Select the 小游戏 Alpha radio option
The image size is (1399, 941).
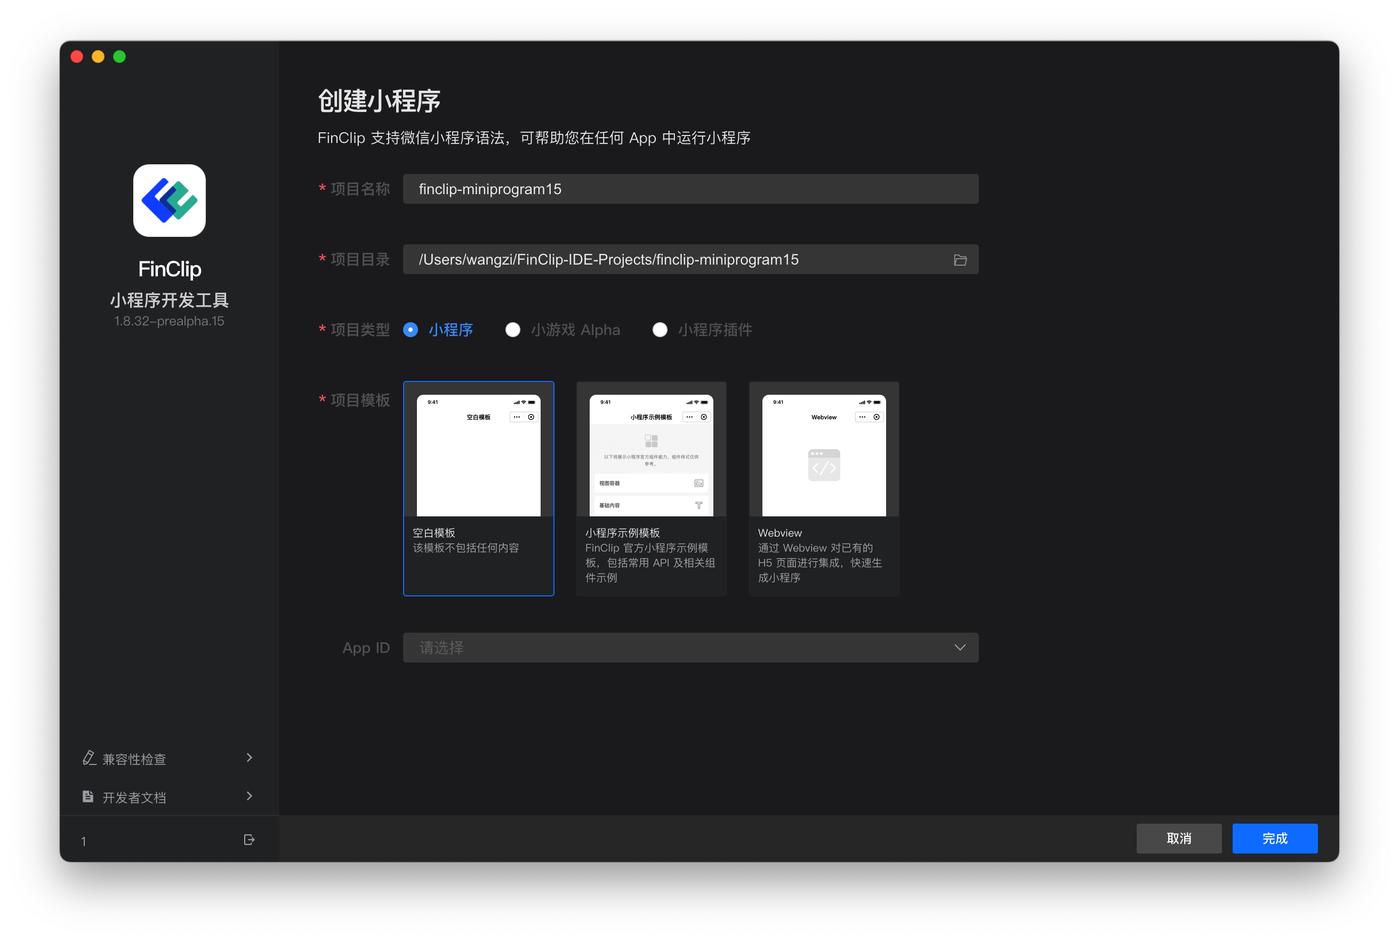tap(513, 330)
